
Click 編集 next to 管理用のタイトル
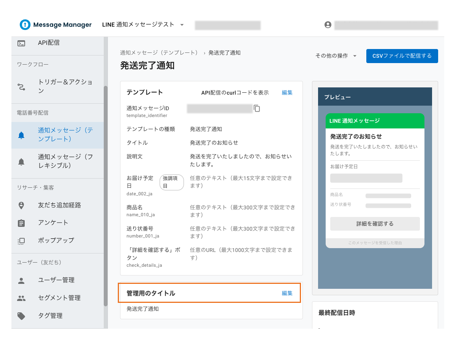tap(287, 293)
